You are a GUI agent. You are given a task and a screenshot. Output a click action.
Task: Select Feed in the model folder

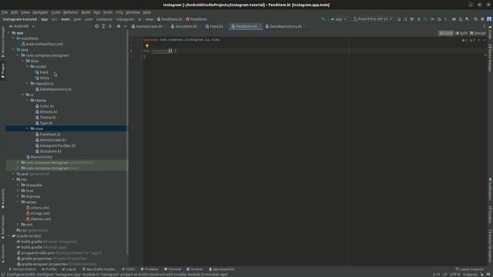44,72
